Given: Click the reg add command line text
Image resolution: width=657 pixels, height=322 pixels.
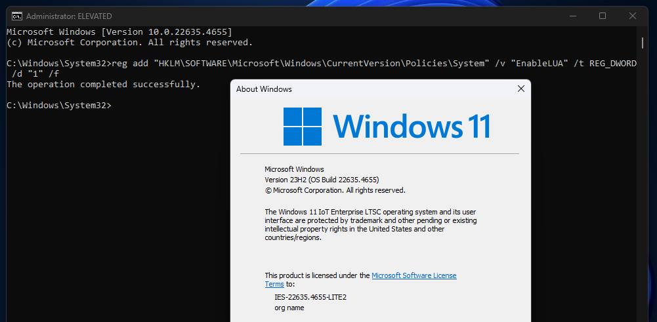Looking at the screenshot, I should (x=322, y=63).
